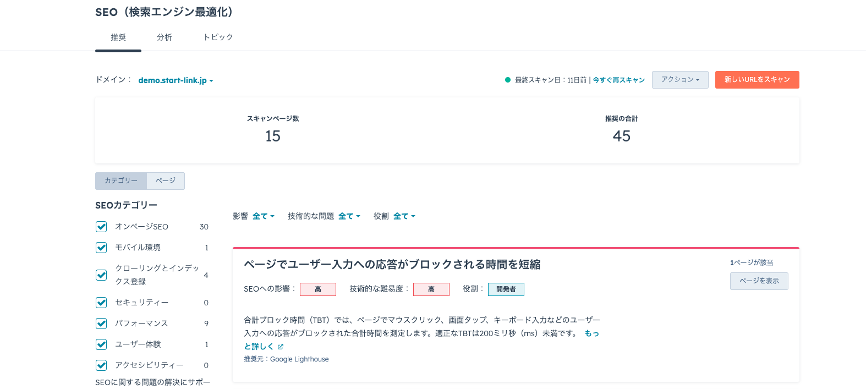Image resolution: width=866 pixels, height=389 pixels.
Task: Click the 今すぐ再スキャン link
Action: click(x=618, y=80)
